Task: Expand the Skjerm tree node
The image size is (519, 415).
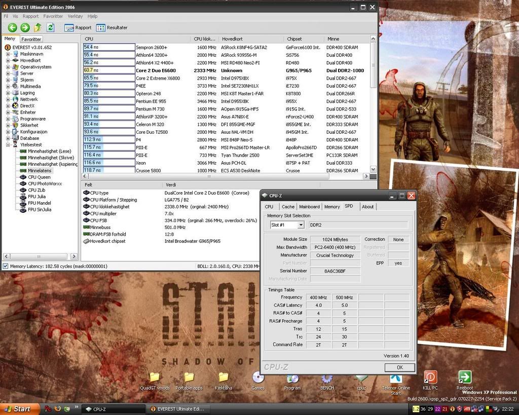Action: 8,80
